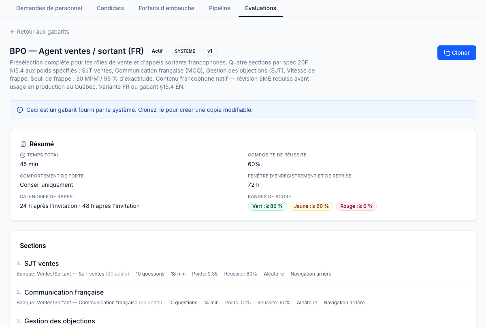Click the 18 min duration in SJT ventes

pyautogui.click(x=178, y=274)
